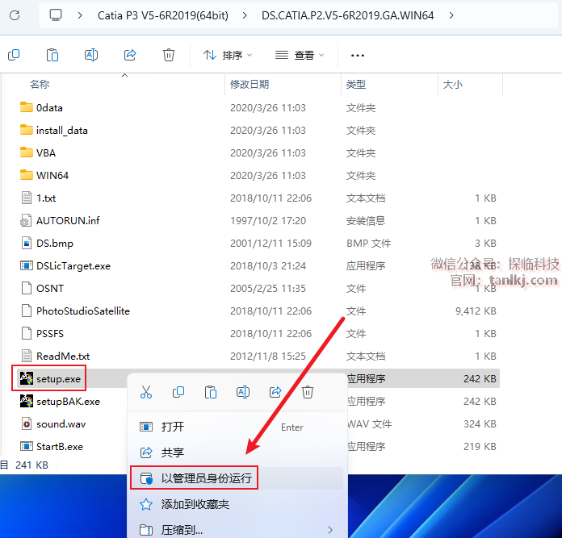The image size is (562, 538).
Task: Choose 以管理员身份运行 in context menu
Action: point(237,478)
